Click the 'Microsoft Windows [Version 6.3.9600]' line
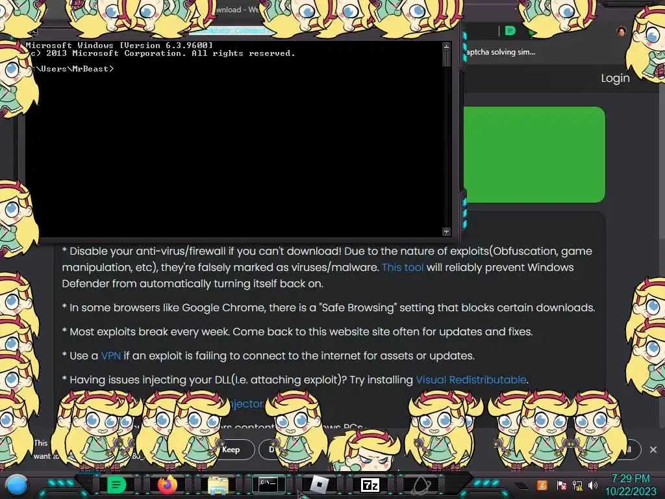This screenshot has width=665, height=499. 119,45
